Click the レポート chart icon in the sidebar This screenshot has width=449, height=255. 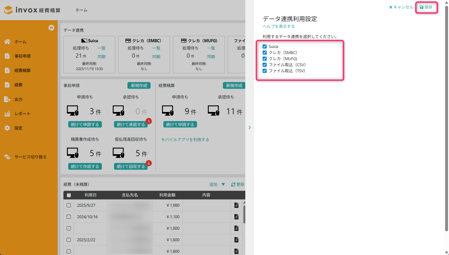[x=7, y=114]
